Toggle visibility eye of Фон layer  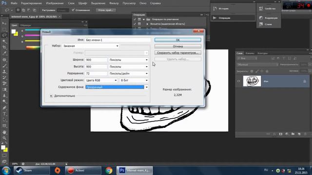[238, 81]
